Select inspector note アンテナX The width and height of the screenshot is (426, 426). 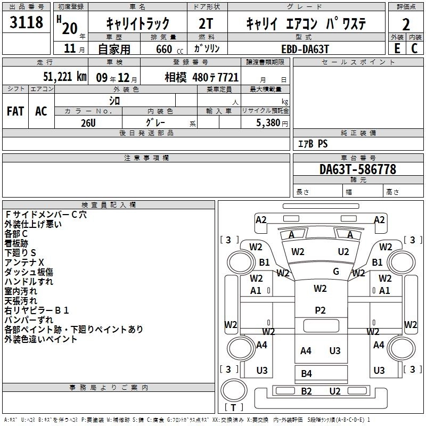[24, 263]
